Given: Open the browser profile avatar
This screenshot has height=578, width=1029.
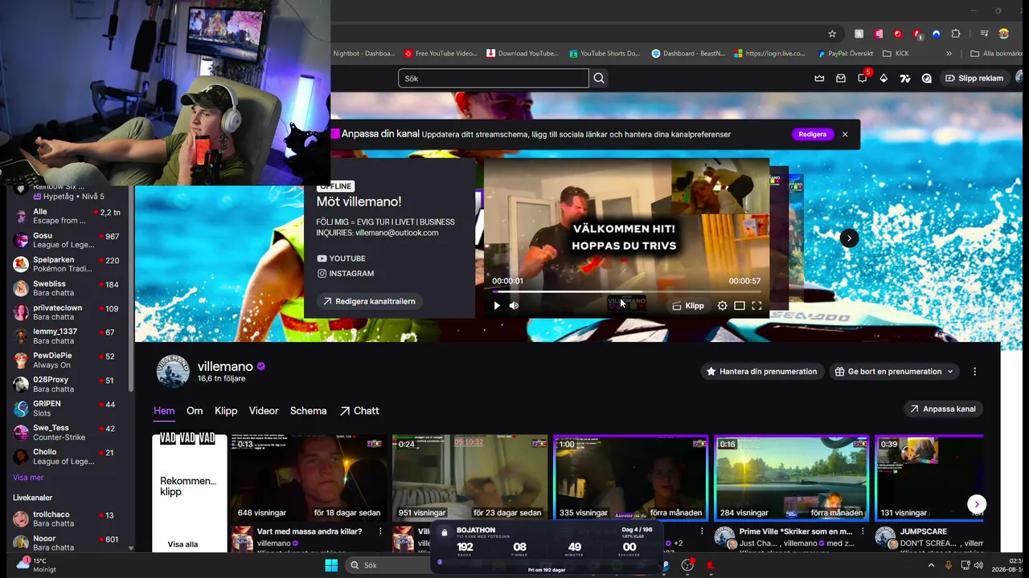Looking at the screenshot, I should [1003, 34].
